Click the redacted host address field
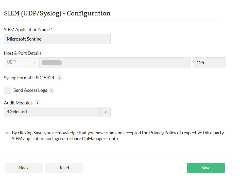The image size is (241, 182). pyautogui.click(x=114, y=62)
